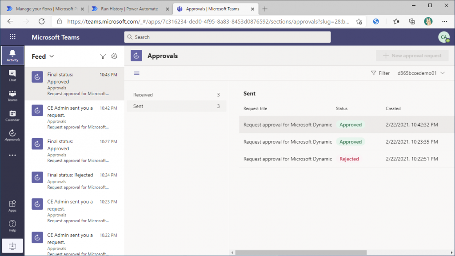Image resolution: width=455 pixels, height=256 pixels.
Task: Click the download desktop app icon
Action: tap(12, 246)
